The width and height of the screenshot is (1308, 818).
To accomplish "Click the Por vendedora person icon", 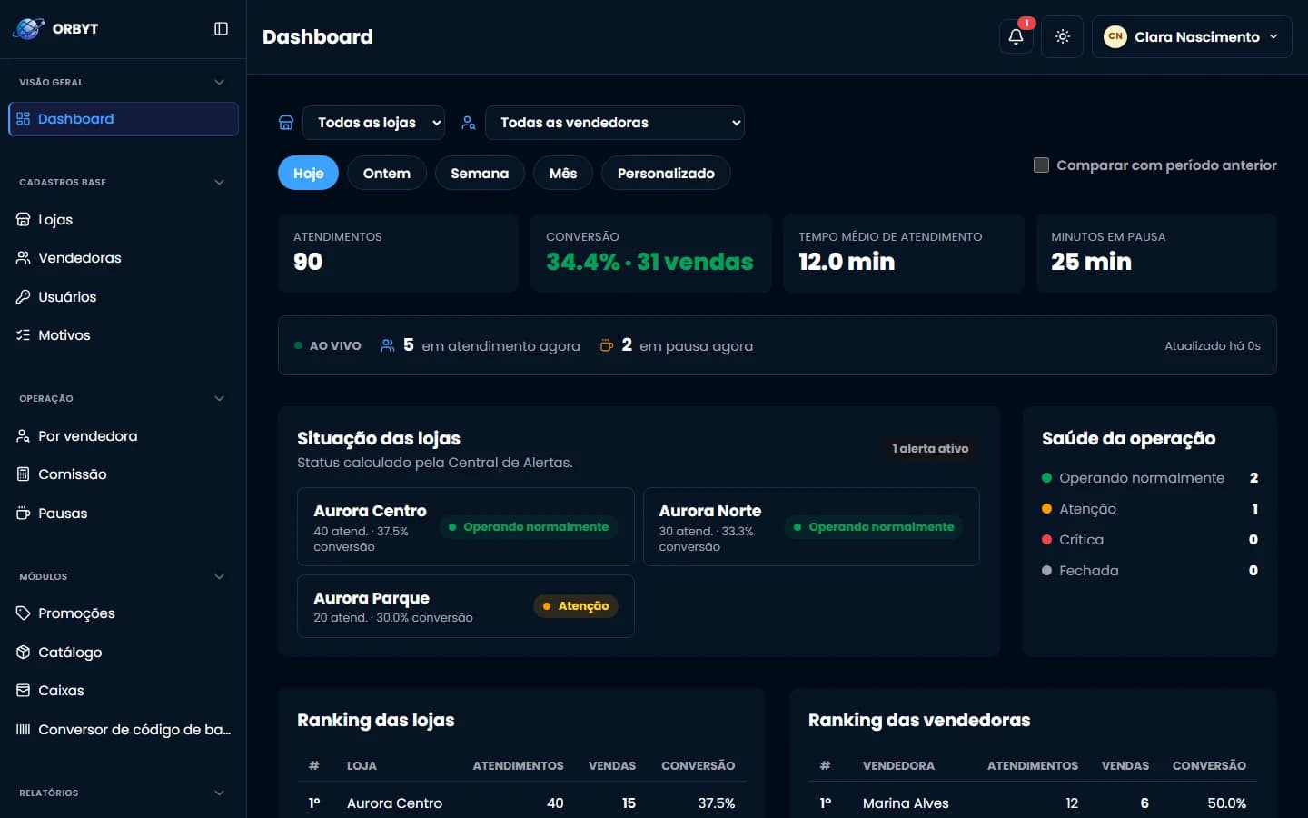I will tap(24, 436).
